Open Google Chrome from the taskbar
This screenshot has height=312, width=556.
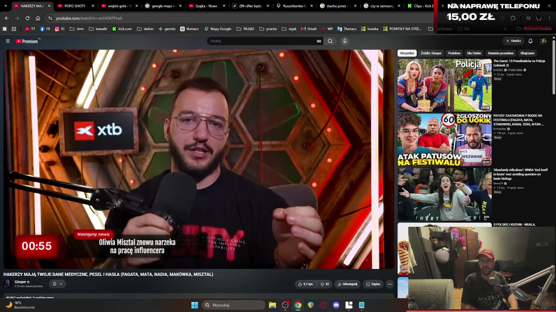(x=298, y=305)
